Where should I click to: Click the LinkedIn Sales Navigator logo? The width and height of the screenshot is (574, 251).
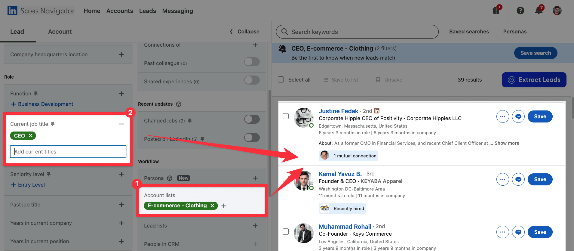(x=41, y=11)
